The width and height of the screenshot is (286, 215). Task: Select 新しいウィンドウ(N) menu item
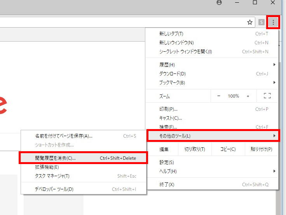click(x=212, y=43)
